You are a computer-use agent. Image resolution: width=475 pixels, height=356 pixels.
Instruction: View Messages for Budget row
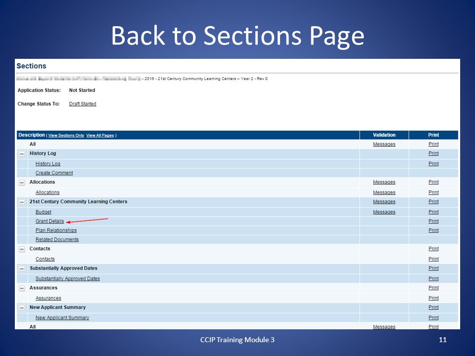pos(384,212)
